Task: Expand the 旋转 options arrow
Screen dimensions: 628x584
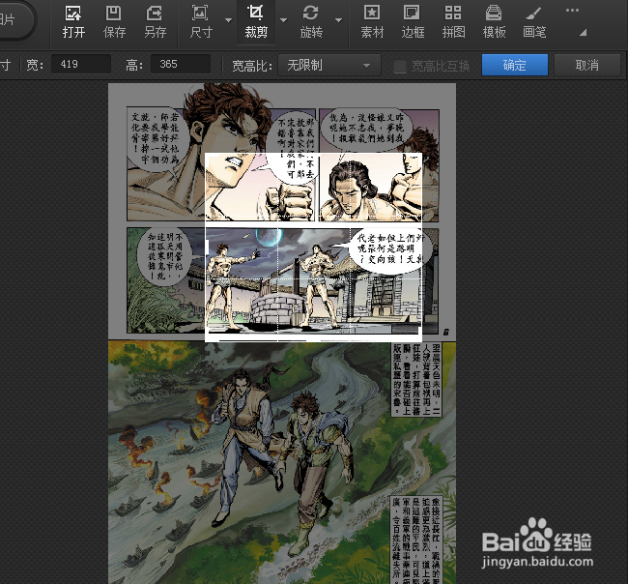Action: click(339, 20)
